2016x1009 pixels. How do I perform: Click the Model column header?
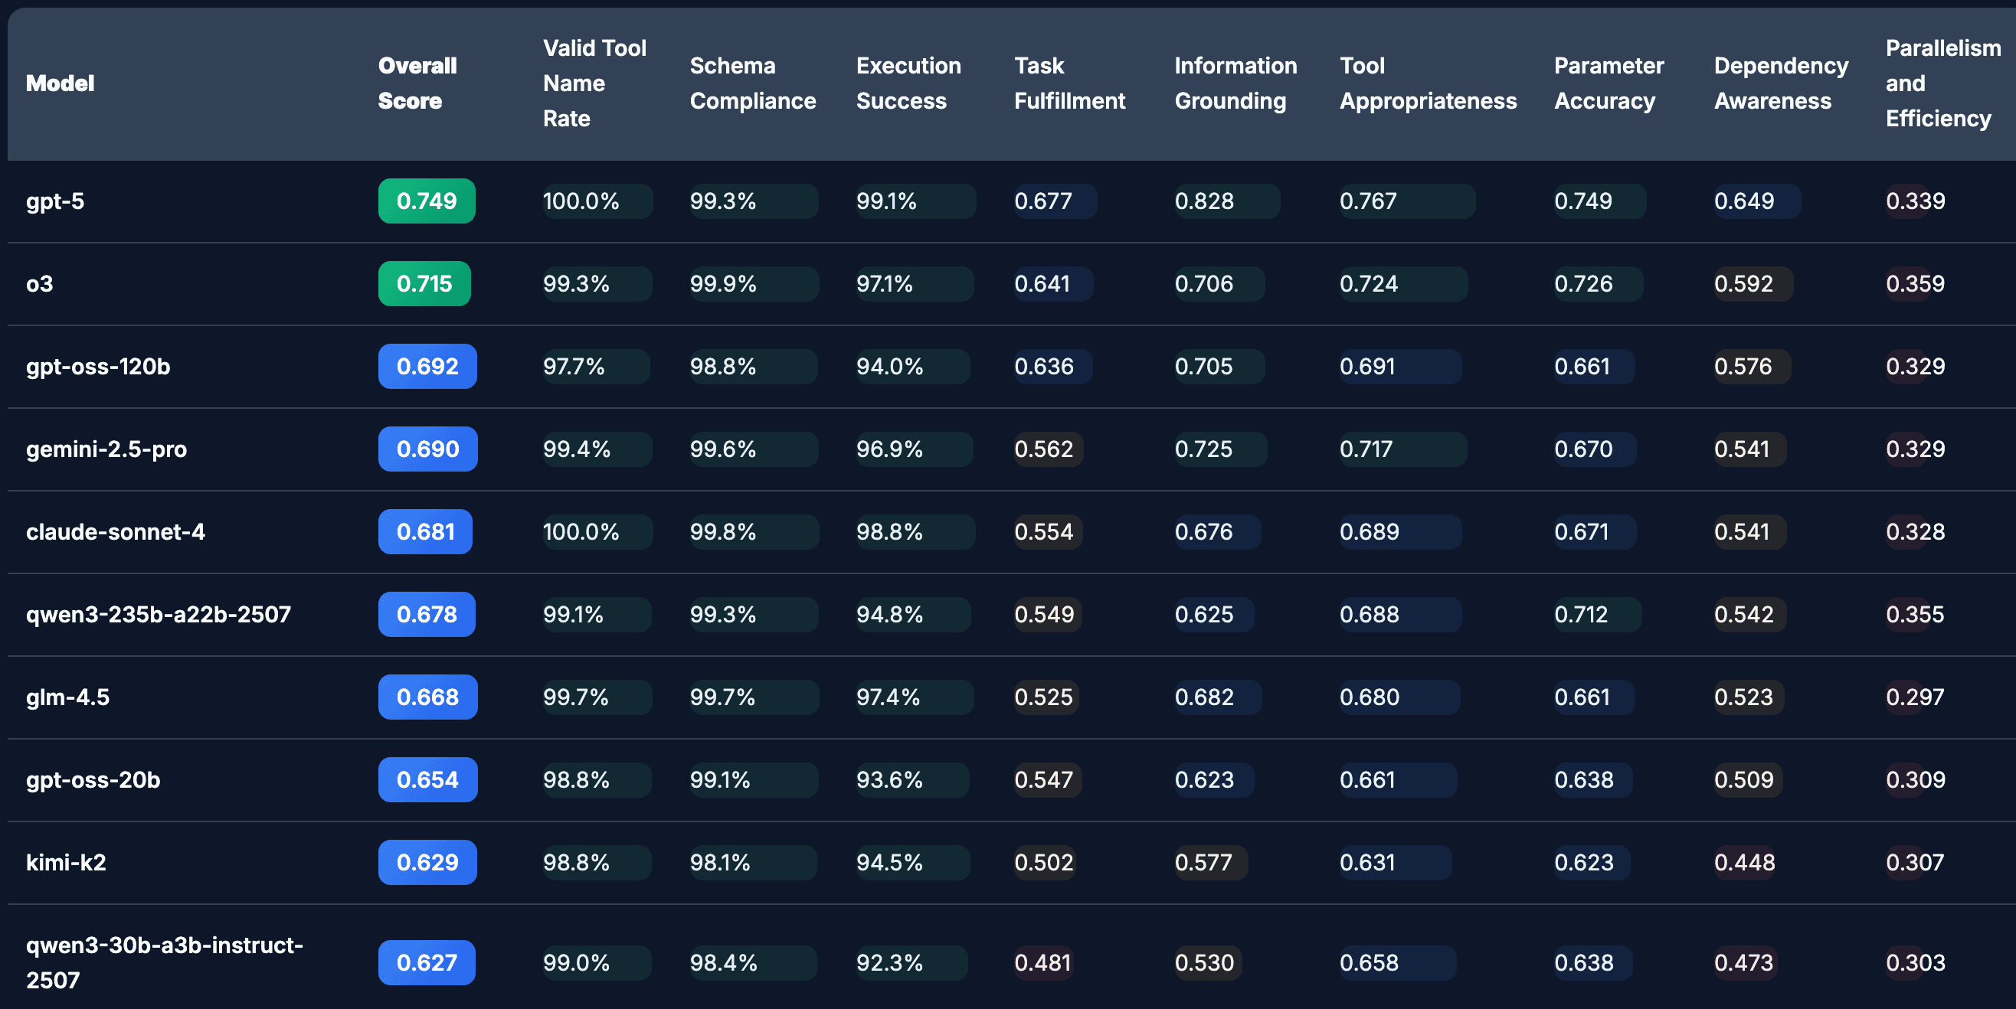61,83
